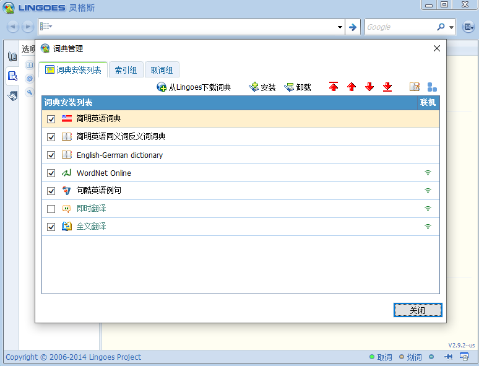Move dictionary down one position

click(x=369, y=87)
